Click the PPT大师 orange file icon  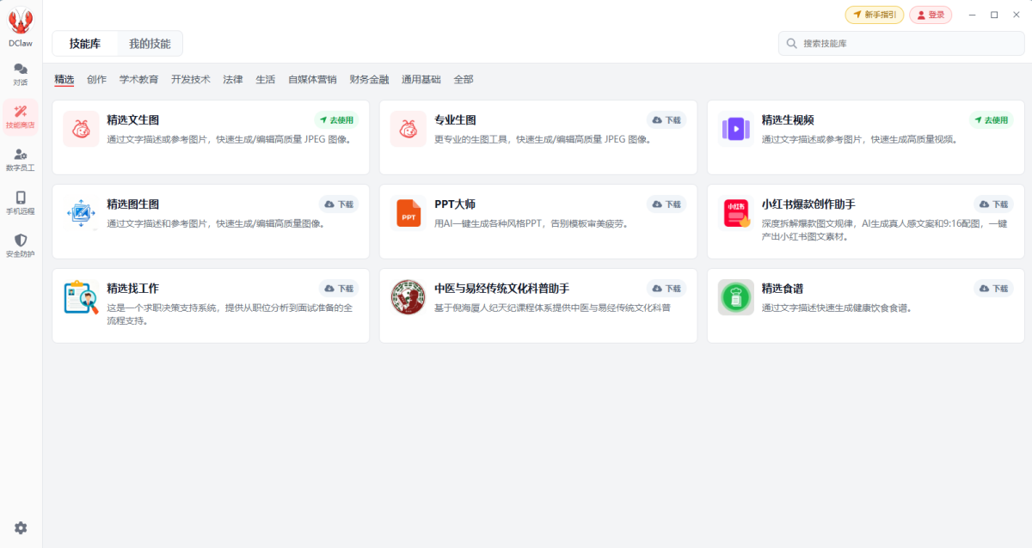pos(408,213)
